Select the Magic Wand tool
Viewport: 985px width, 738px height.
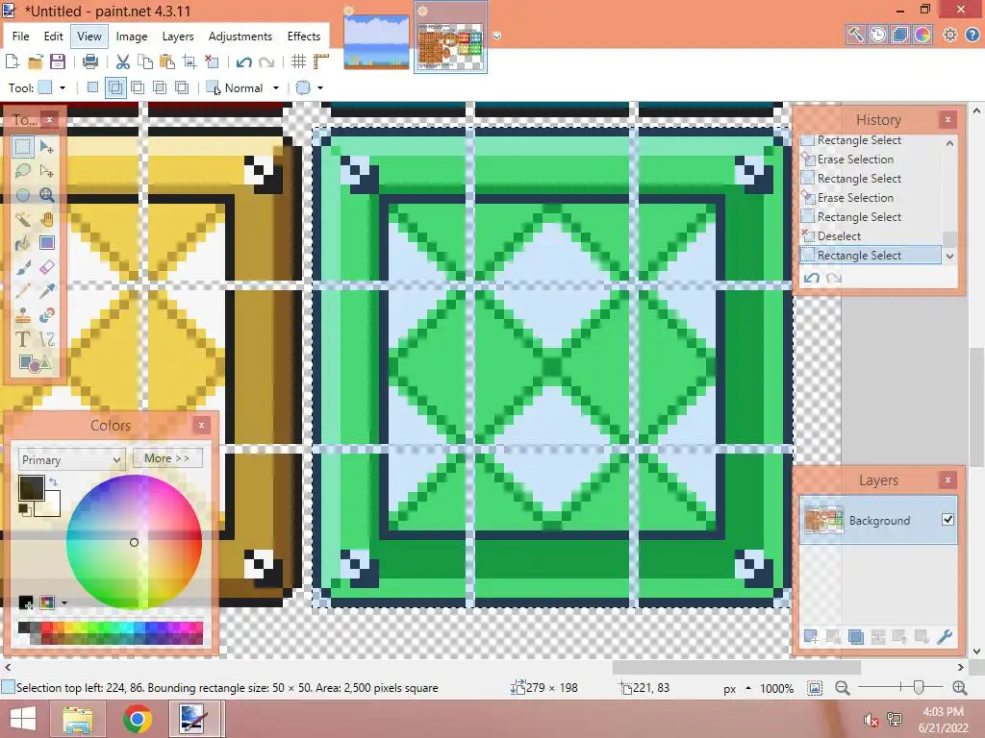coord(23,219)
